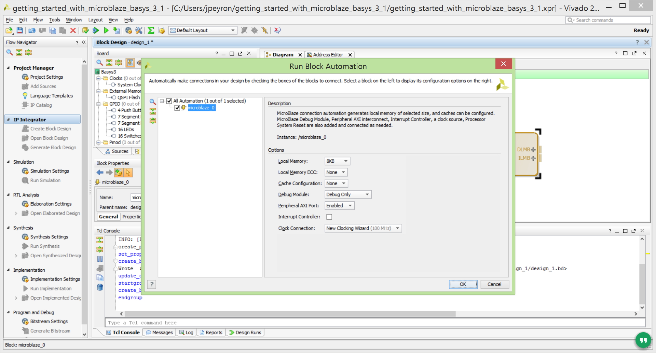Click the Search commands field

click(x=608, y=20)
